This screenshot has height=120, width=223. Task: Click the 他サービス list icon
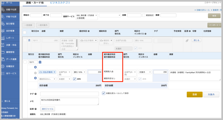click(x=3, y=73)
